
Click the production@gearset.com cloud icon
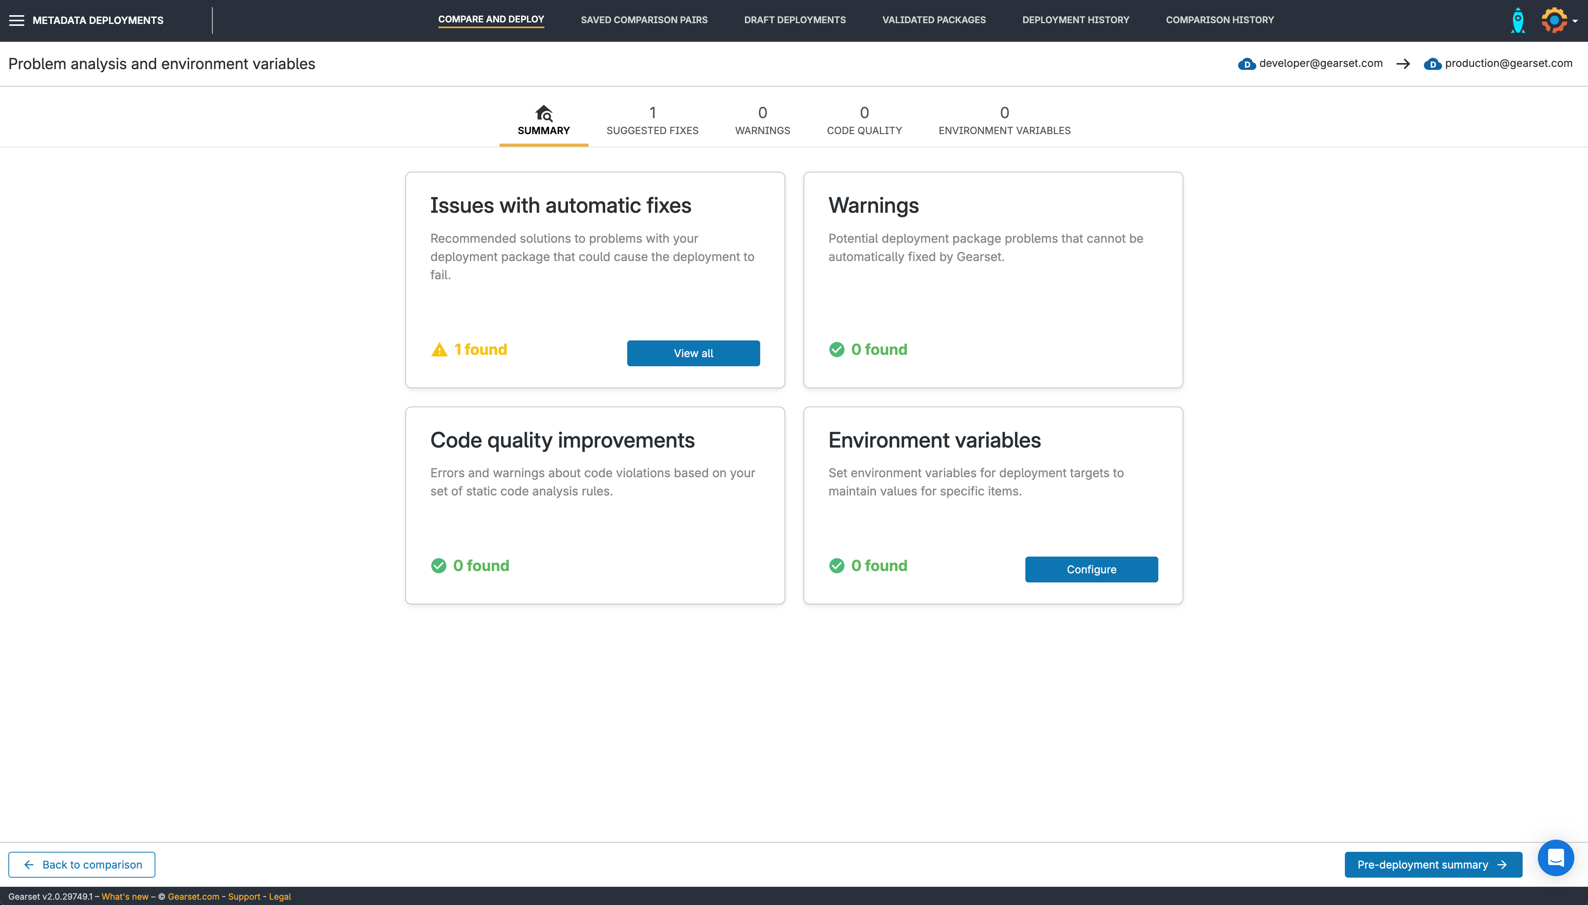point(1433,63)
